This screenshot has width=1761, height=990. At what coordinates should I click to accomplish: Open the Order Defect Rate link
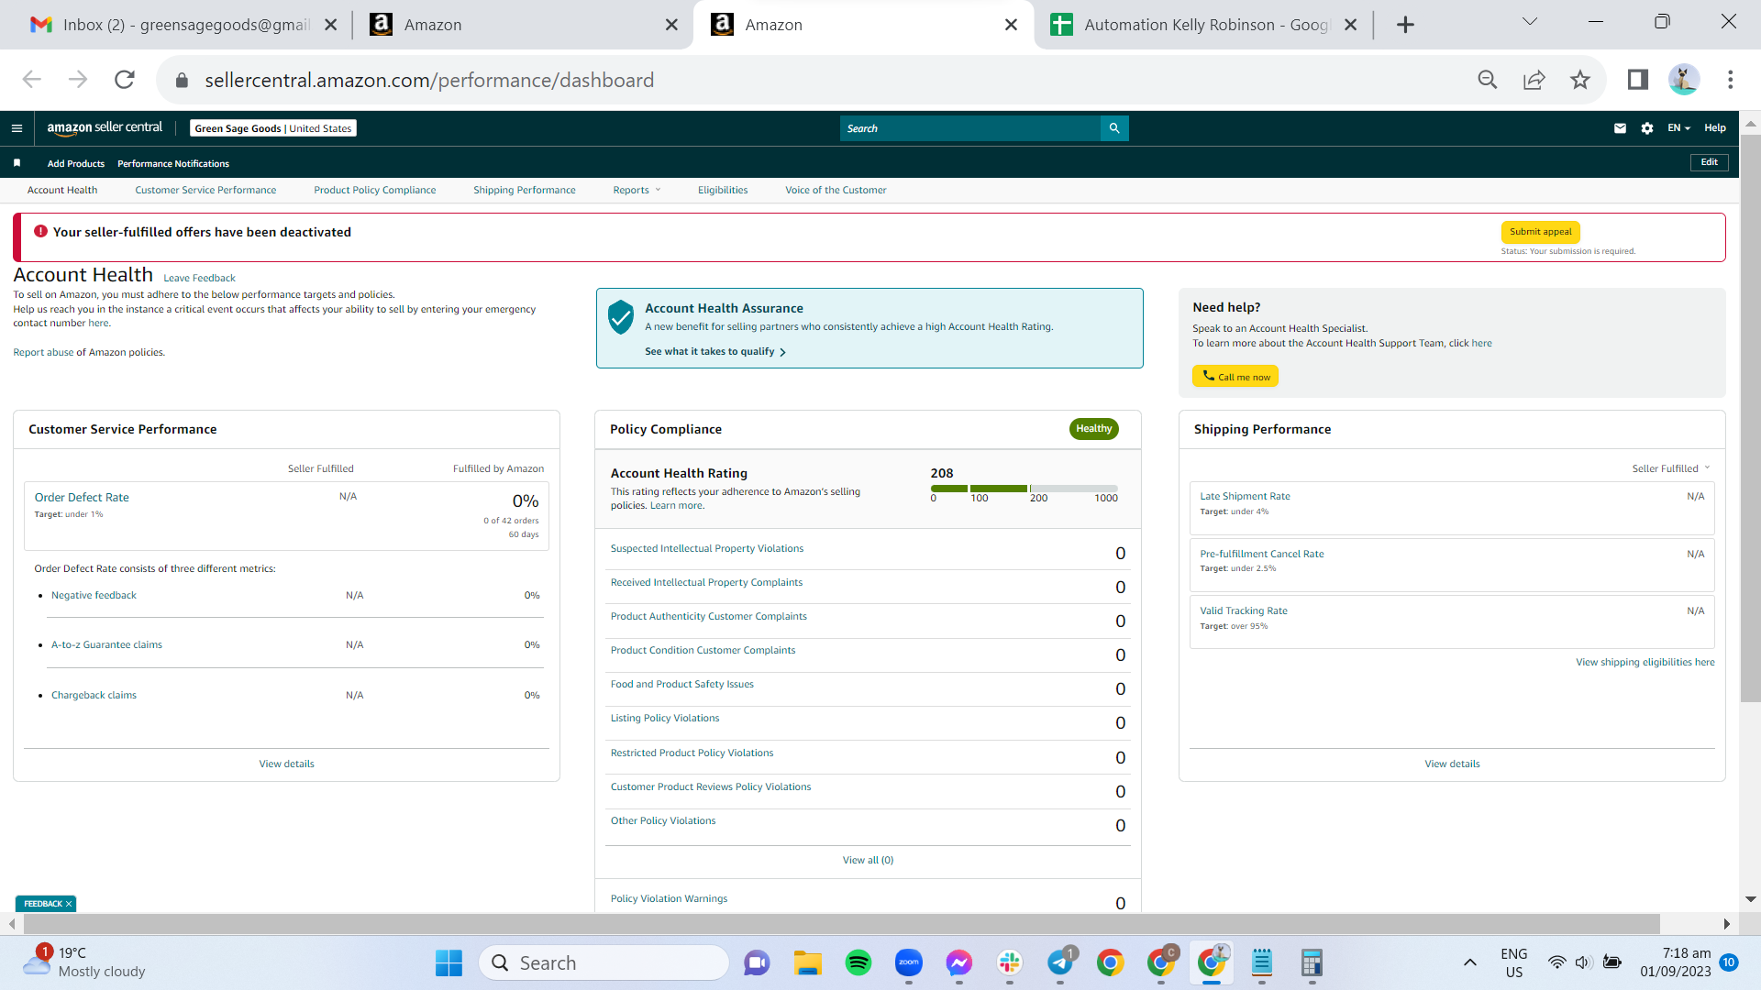point(82,498)
